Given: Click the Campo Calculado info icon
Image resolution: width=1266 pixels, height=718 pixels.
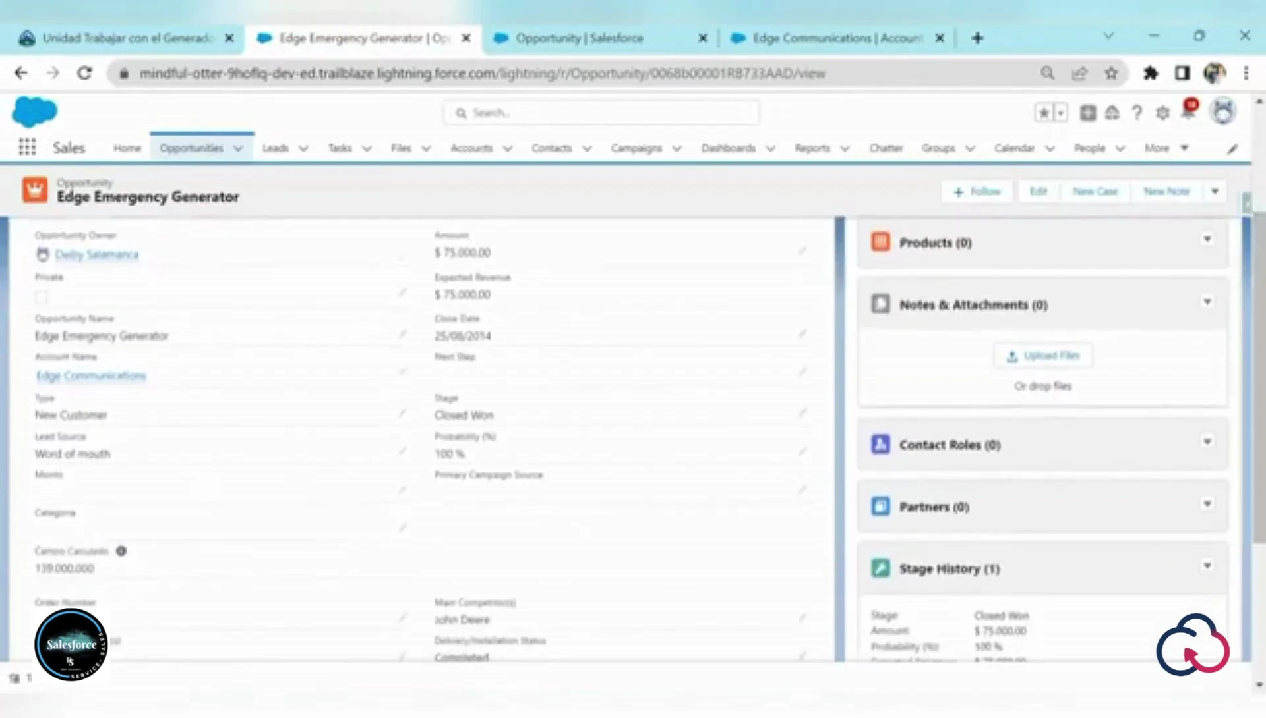Looking at the screenshot, I should 121,551.
